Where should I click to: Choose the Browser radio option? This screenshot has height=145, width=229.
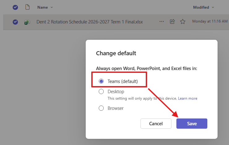tap(101, 108)
